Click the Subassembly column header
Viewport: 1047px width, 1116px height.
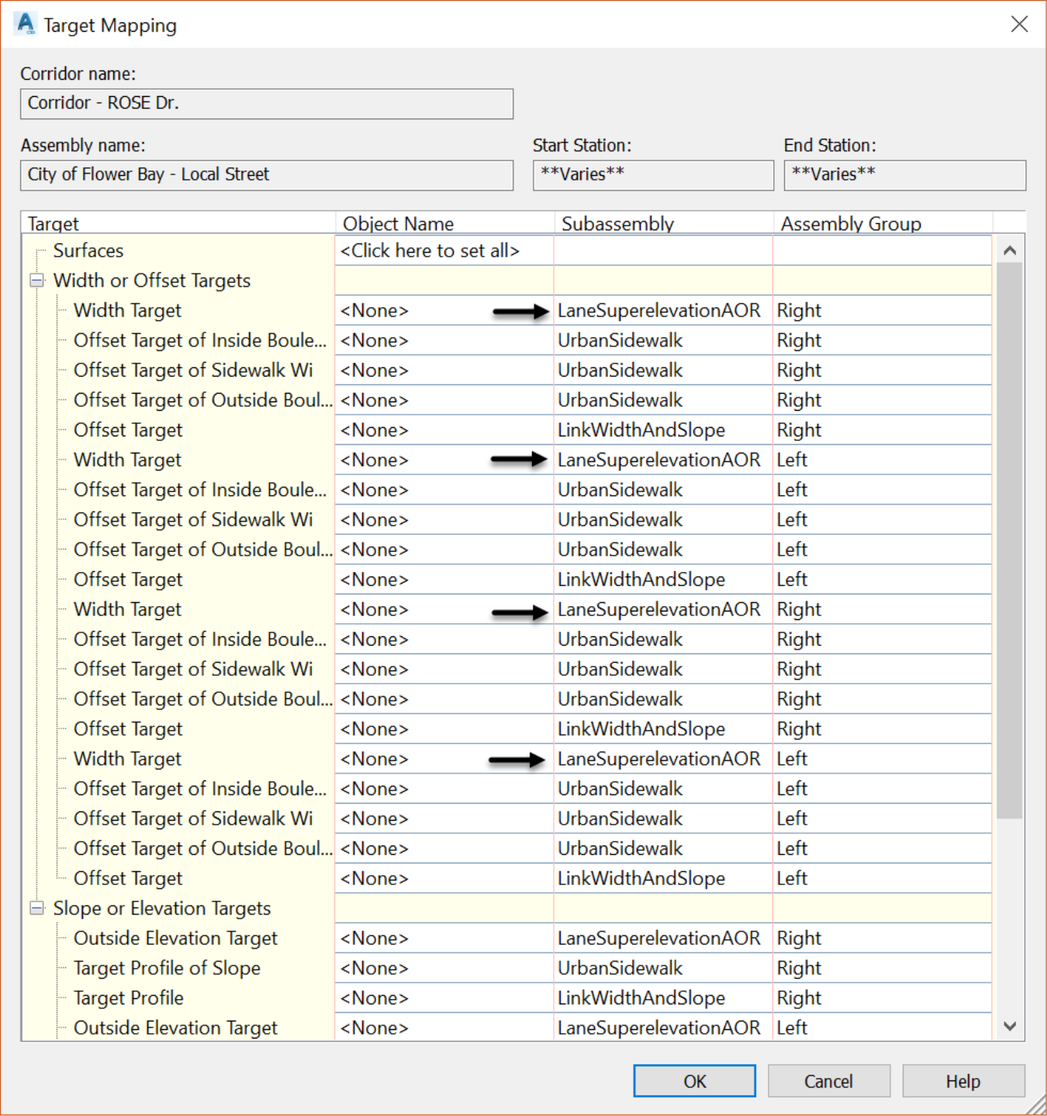(664, 223)
